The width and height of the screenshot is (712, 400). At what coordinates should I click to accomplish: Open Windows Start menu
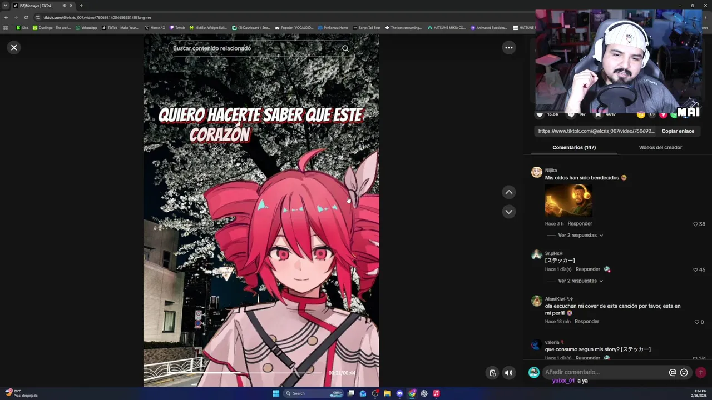(x=276, y=393)
